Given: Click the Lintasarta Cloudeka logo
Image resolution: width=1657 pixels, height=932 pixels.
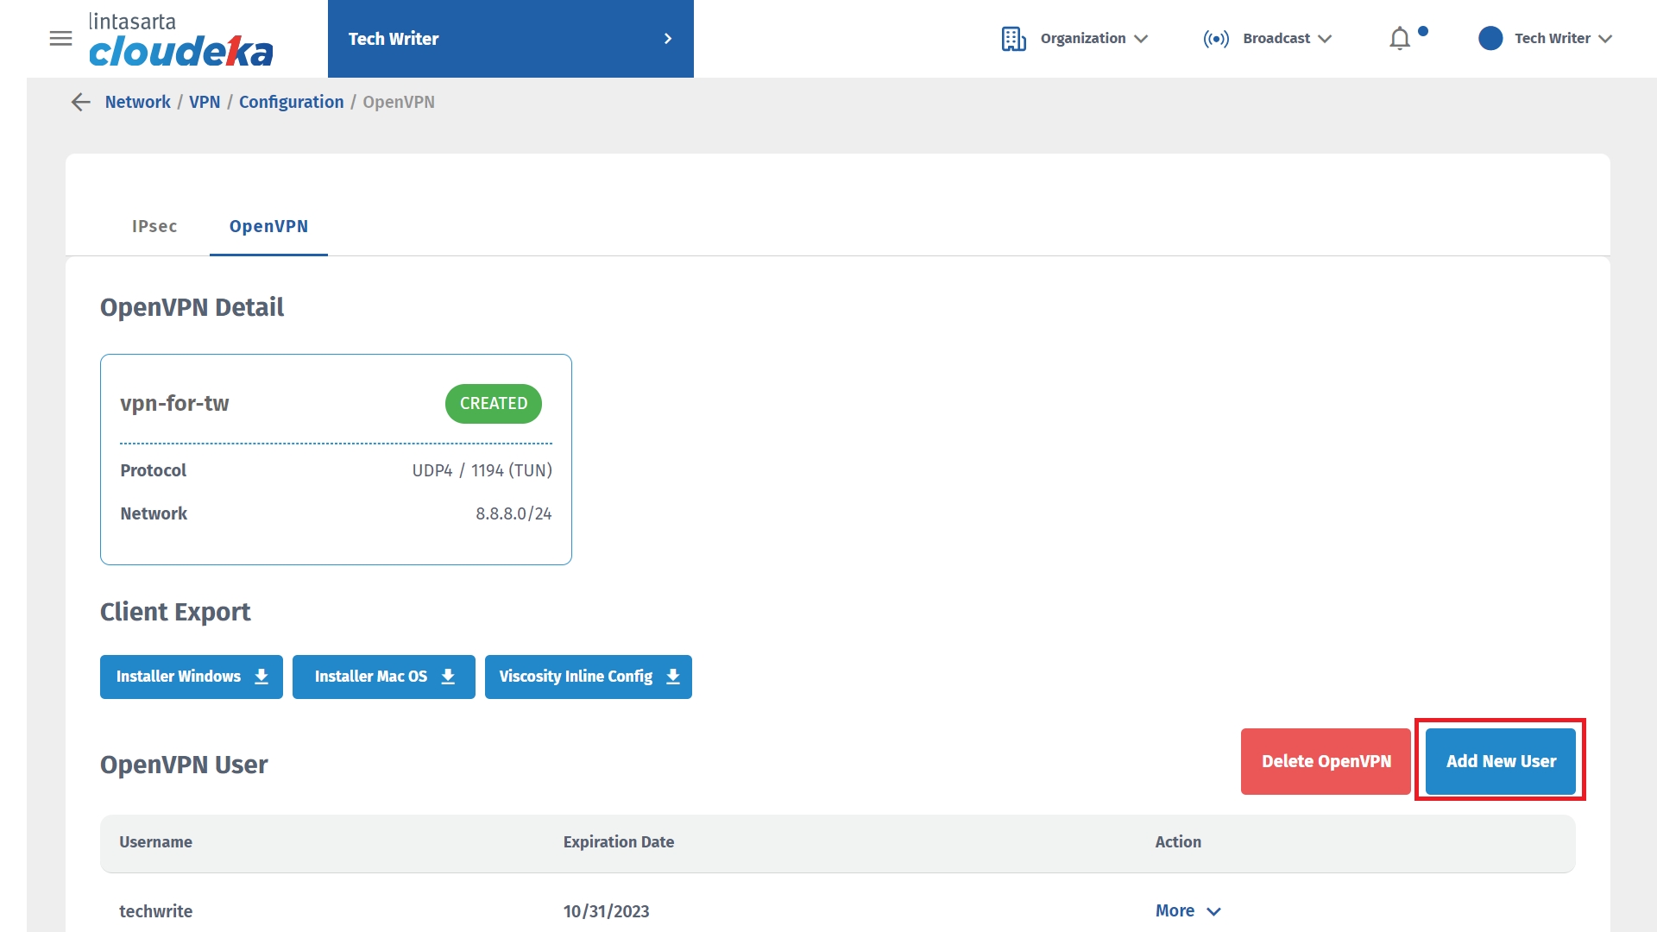Looking at the screenshot, I should (180, 40).
